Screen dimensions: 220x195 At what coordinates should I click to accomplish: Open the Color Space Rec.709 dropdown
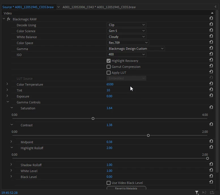(x=128, y=42)
